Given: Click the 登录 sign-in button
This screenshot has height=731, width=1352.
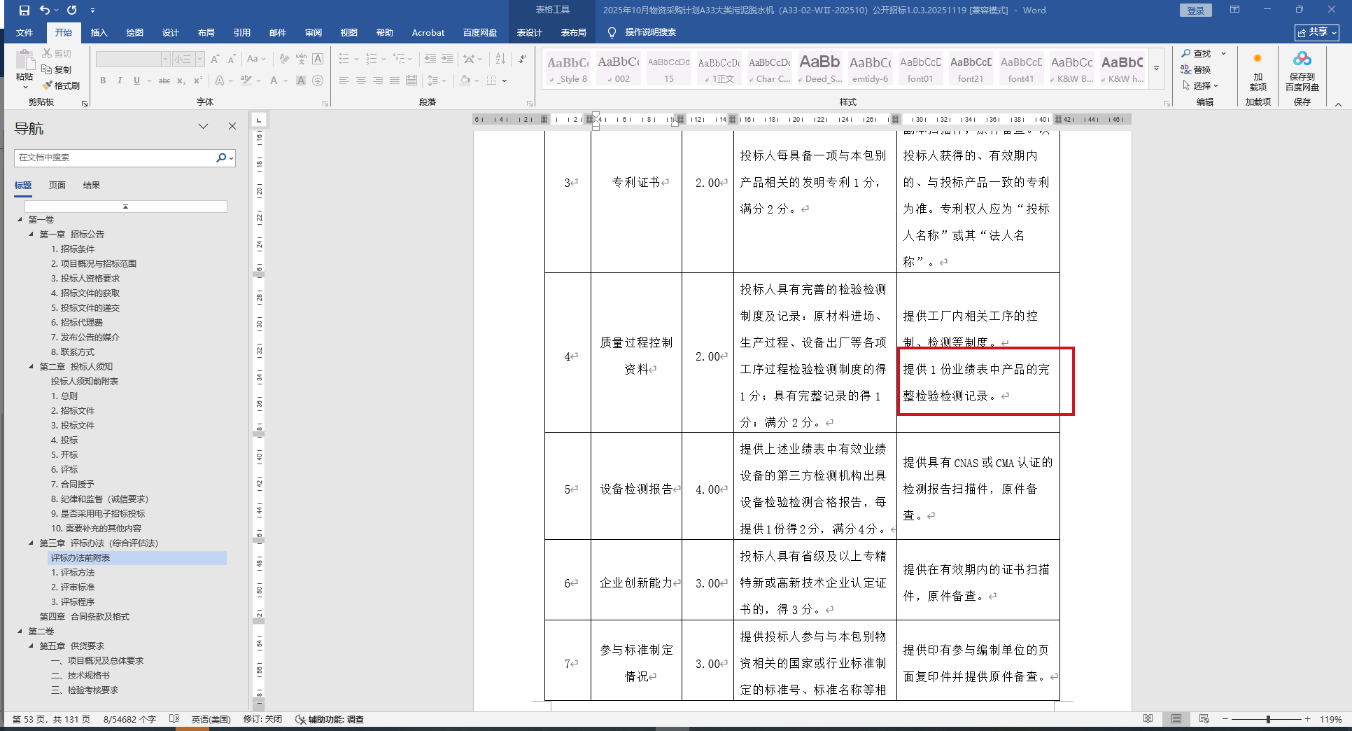Looking at the screenshot, I should click(x=1196, y=11).
